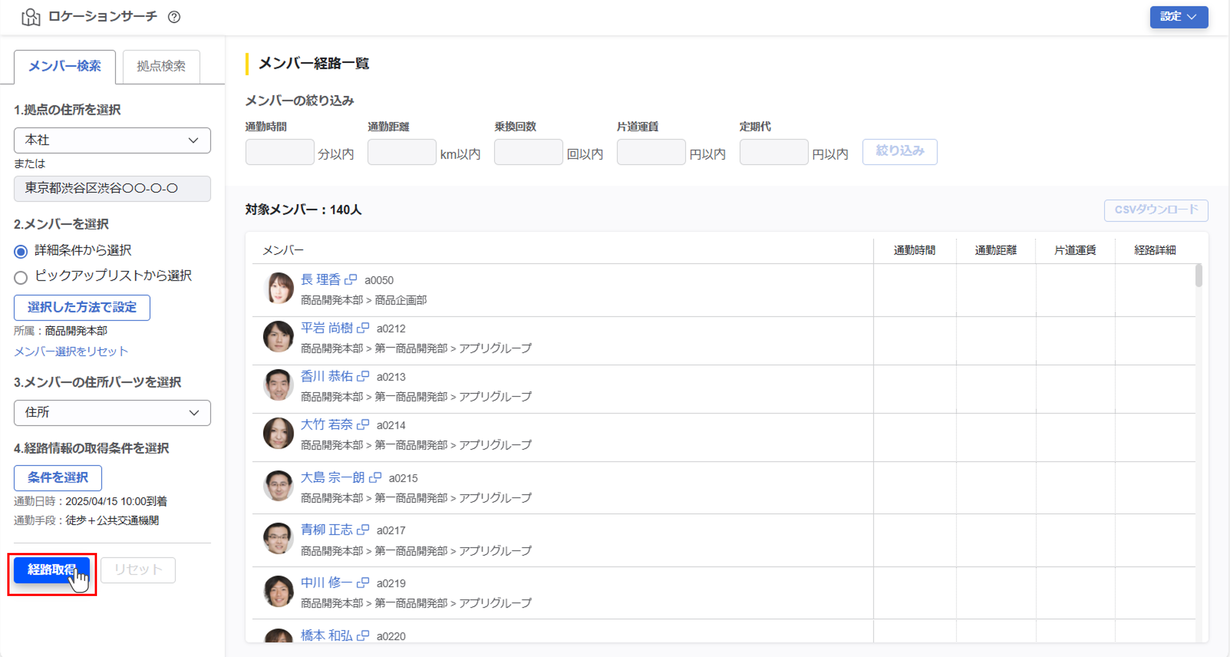Screen dimensions: 1230x657
Task: Open the ロケーションサーチ help icon
Action: tap(175, 17)
